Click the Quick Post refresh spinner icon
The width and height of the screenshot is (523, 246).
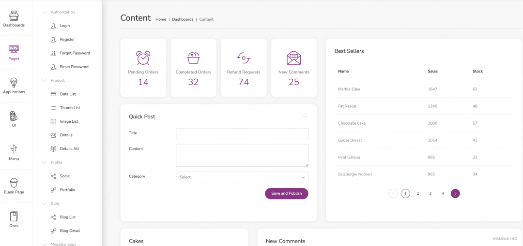pos(305,116)
